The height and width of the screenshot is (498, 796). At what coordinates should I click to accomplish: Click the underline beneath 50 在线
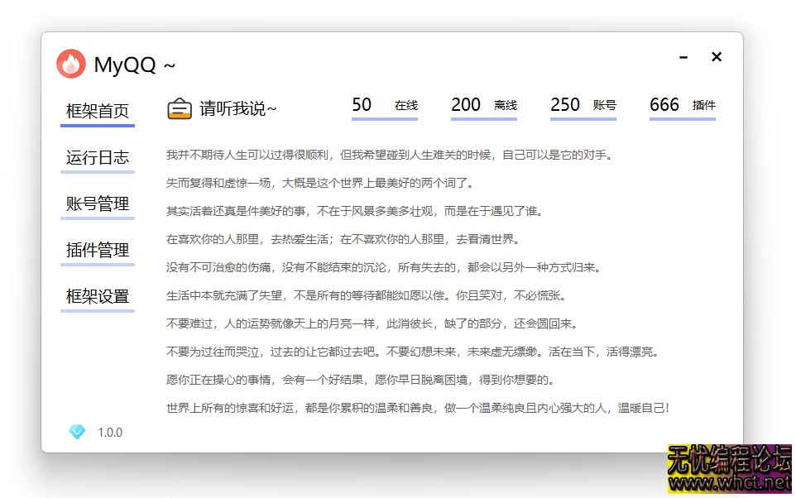click(x=384, y=121)
